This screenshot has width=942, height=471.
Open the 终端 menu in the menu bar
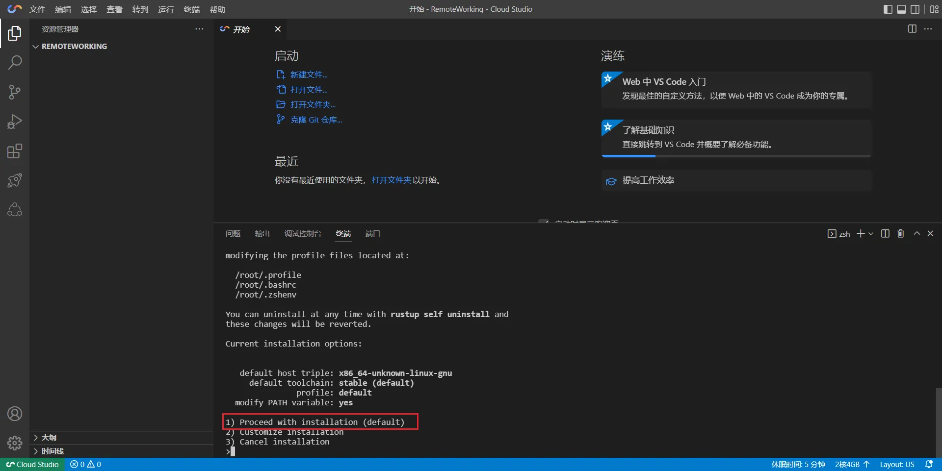[x=192, y=9]
